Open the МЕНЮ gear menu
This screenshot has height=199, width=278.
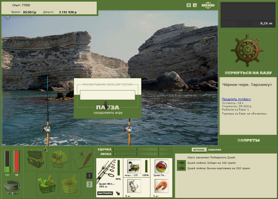click(x=208, y=5)
